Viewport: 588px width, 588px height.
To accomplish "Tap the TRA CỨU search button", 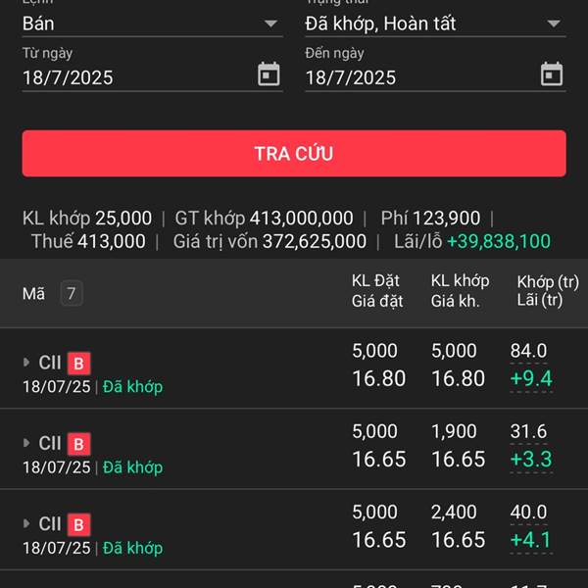I will (294, 154).
